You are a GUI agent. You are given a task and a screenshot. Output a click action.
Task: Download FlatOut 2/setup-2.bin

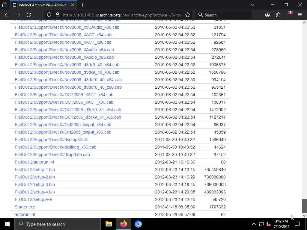tap(35, 177)
